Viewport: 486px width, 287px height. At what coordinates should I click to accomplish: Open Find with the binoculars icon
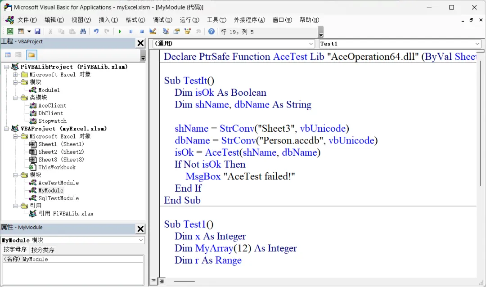83,31
